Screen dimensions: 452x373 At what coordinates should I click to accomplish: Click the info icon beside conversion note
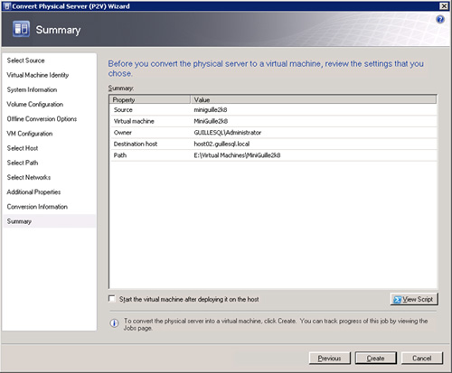pyautogui.click(x=114, y=323)
